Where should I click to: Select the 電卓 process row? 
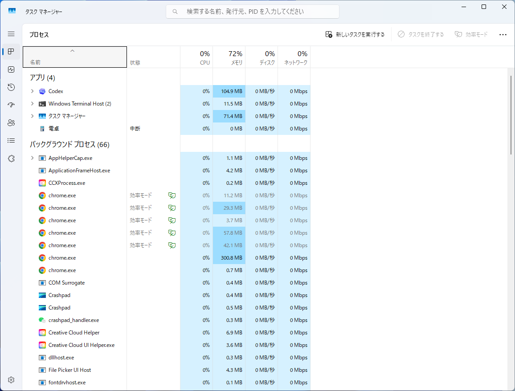[x=167, y=129]
